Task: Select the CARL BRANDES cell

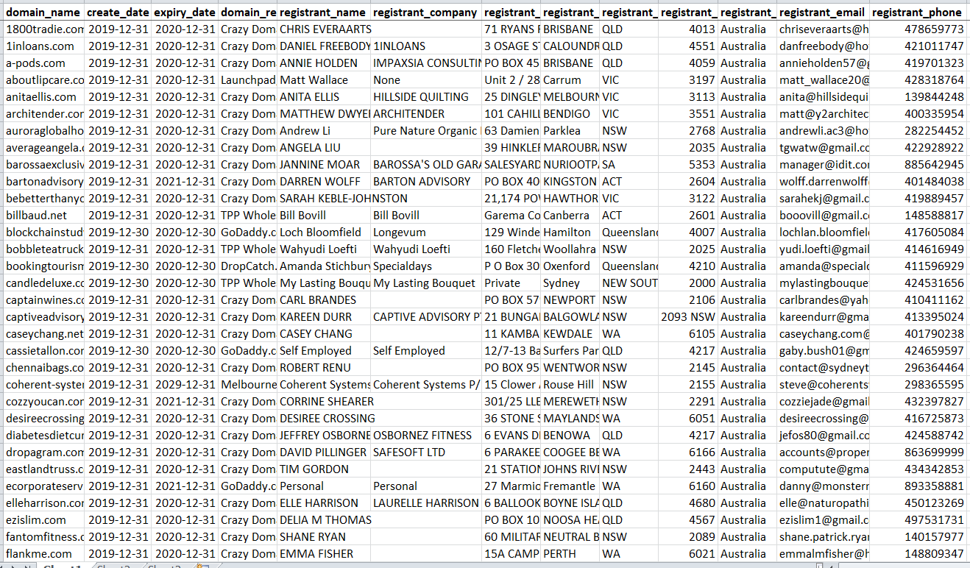Action: click(324, 300)
